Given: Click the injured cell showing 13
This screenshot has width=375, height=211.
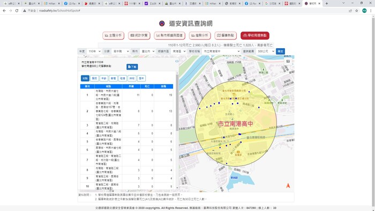Looking at the screenshot, I should (x=163, y=111).
